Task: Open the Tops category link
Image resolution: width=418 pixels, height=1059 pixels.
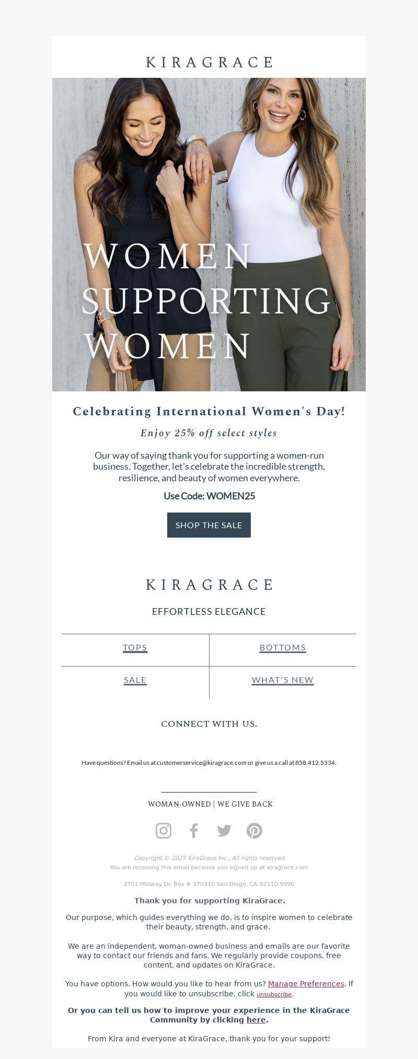Action: [x=135, y=648]
